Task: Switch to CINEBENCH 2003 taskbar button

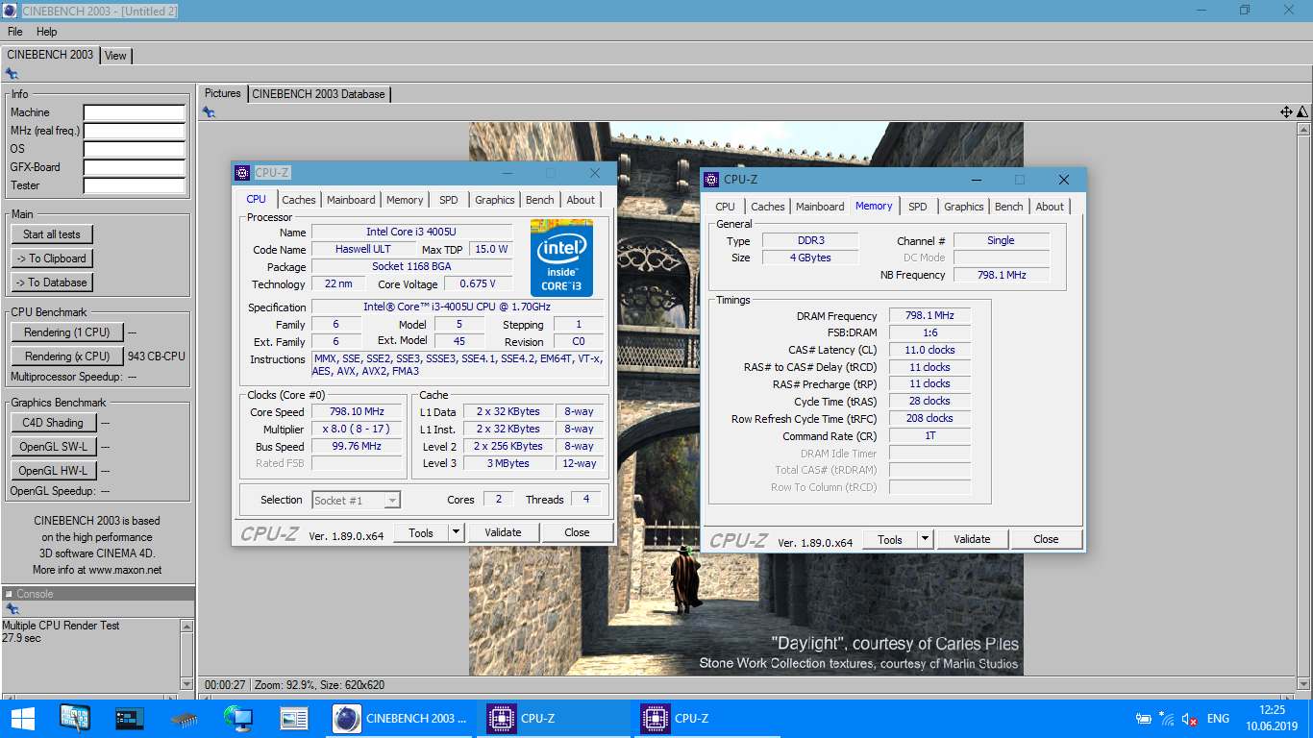Action: (400, 718)
